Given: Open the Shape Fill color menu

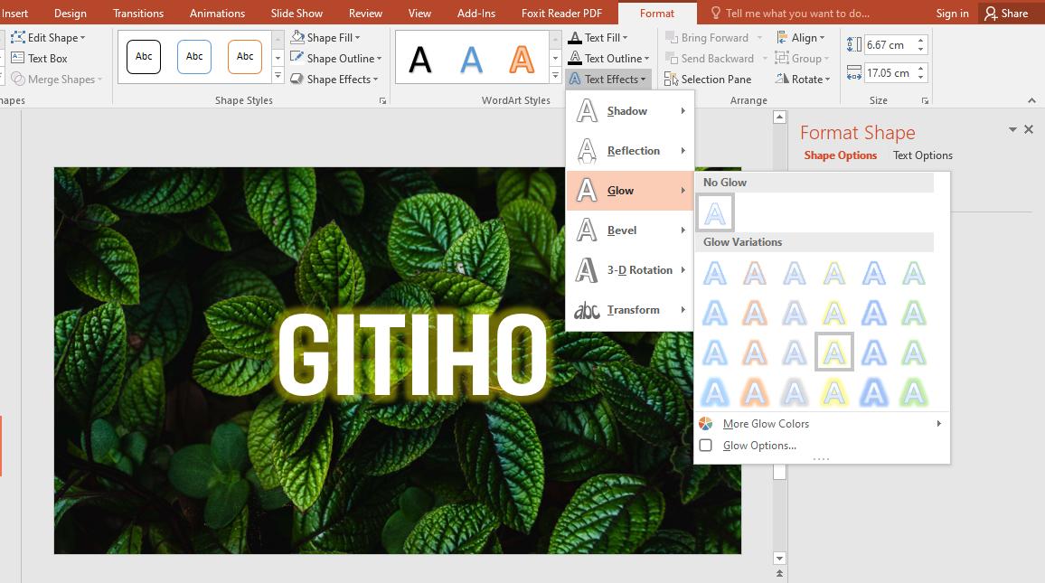Looking at the screenshot, I should click(x=327, y=37).
